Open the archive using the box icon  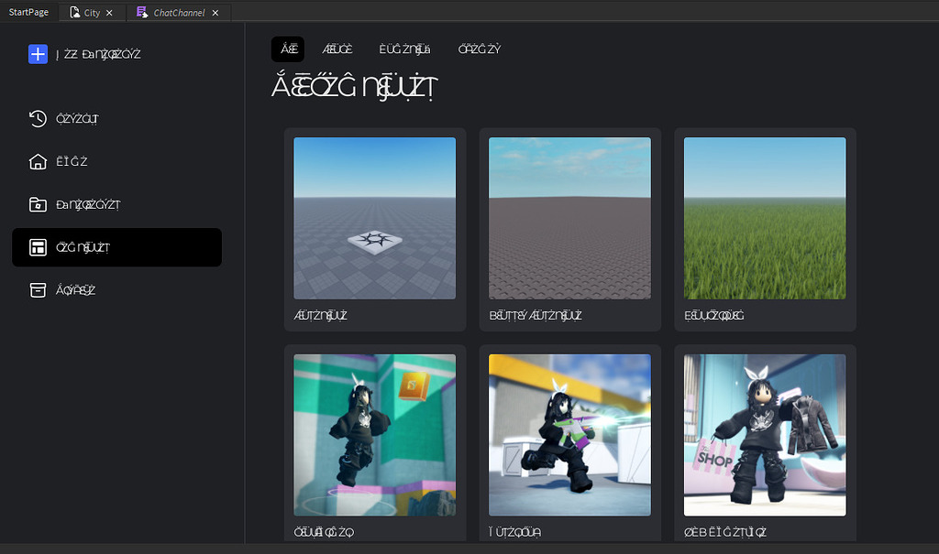[38, 290]
